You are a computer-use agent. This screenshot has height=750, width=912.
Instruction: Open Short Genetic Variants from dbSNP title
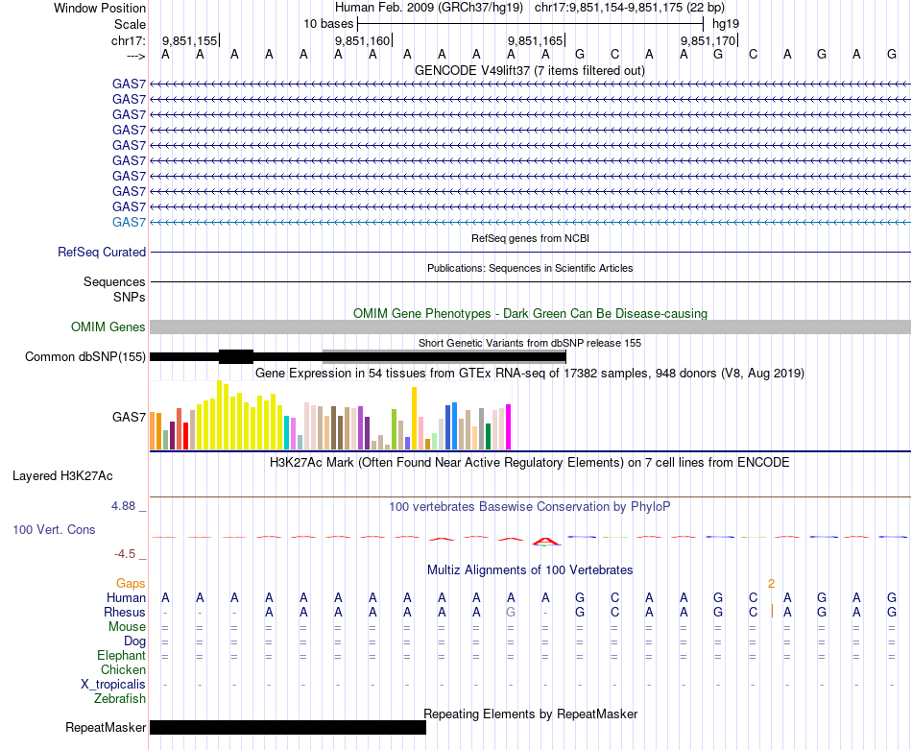(x=530, y=343)
